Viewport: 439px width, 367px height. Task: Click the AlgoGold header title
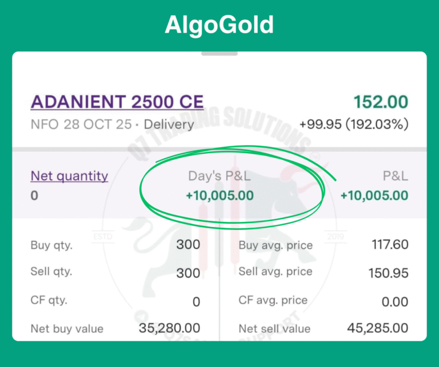click(x=219, y=25)
